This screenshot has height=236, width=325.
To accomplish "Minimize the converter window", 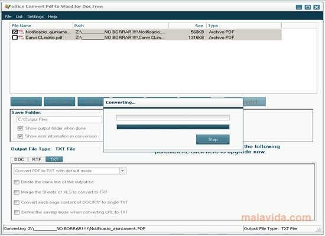I will point(298,7).
